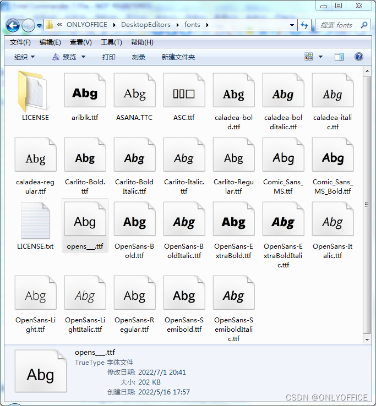Image resolution: width=376 pixels, height=406 pixels.
Task: Select the OpenSans-Regular.ttf file icon
Action: [x=134, y=293]
